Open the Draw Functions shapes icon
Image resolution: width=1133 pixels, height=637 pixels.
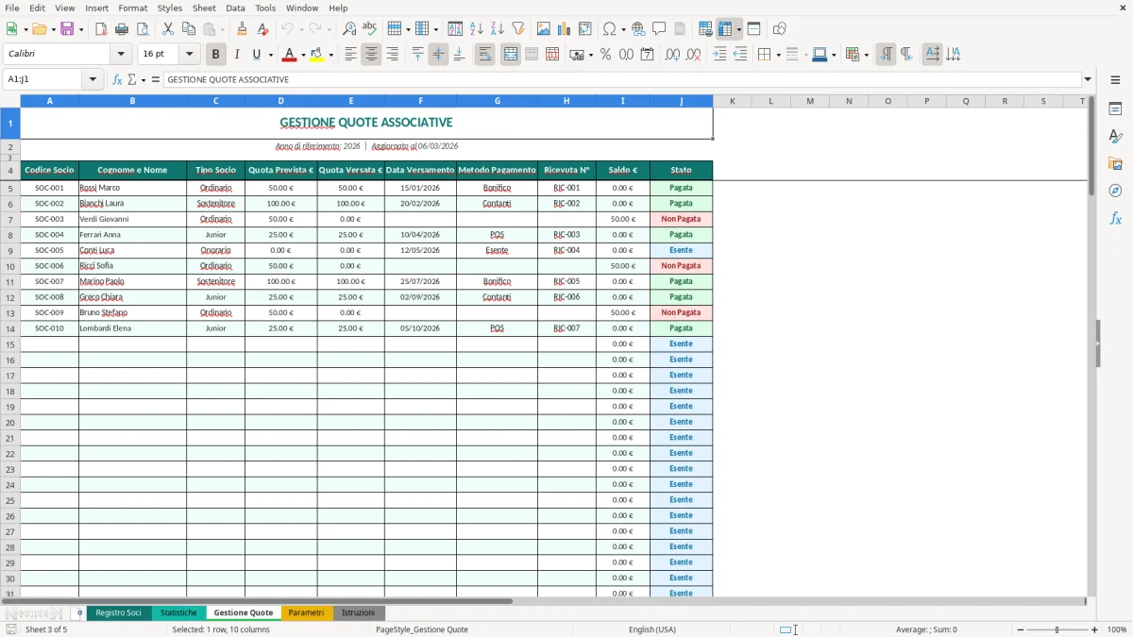click(780, 29)
